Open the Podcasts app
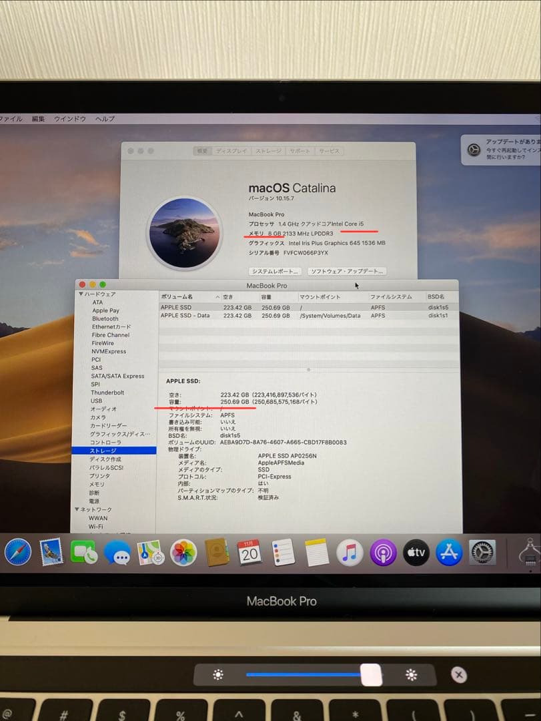Viewport: 541px width, 721px height. click(x=383, y=553)
